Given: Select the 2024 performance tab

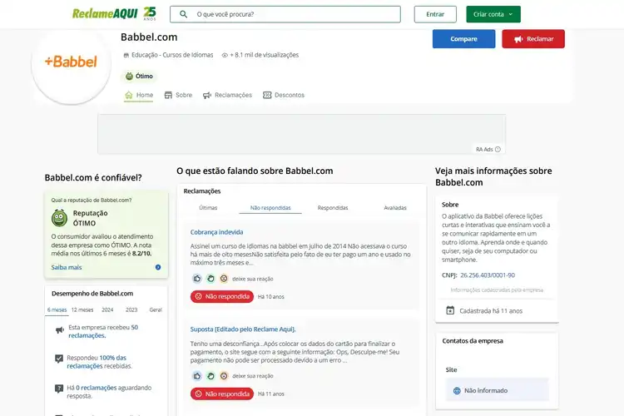Looking at the screenshot, I should 107,310.
